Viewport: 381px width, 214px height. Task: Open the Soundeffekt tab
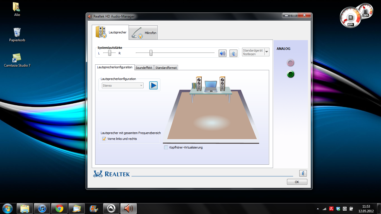(x=144, y=68)
